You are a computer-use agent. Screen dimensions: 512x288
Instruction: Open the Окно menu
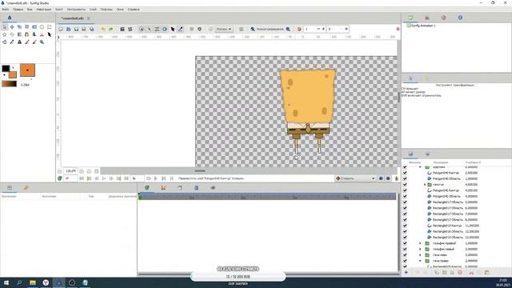coord(120,10)
